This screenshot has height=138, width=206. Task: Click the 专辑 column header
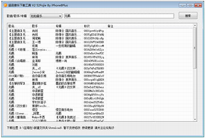(x=69, y=26)
